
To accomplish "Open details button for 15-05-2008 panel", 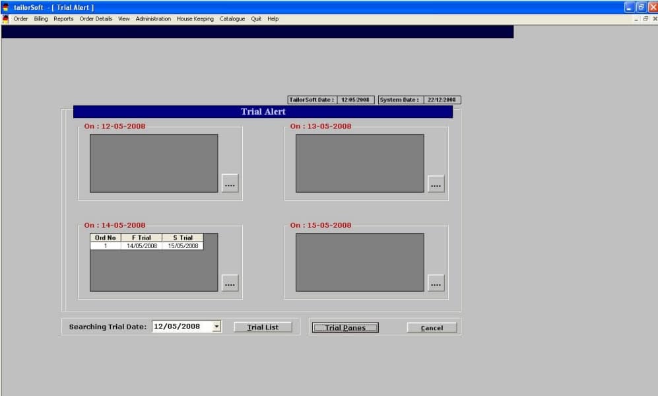I will click(436, 282).
